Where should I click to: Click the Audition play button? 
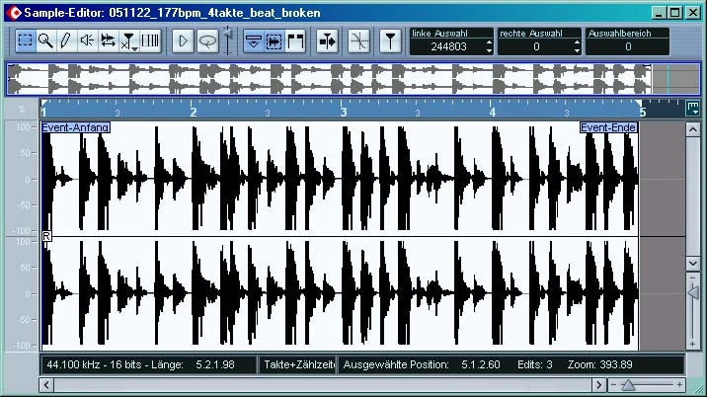pyautogui.click(x=183, y=40)
